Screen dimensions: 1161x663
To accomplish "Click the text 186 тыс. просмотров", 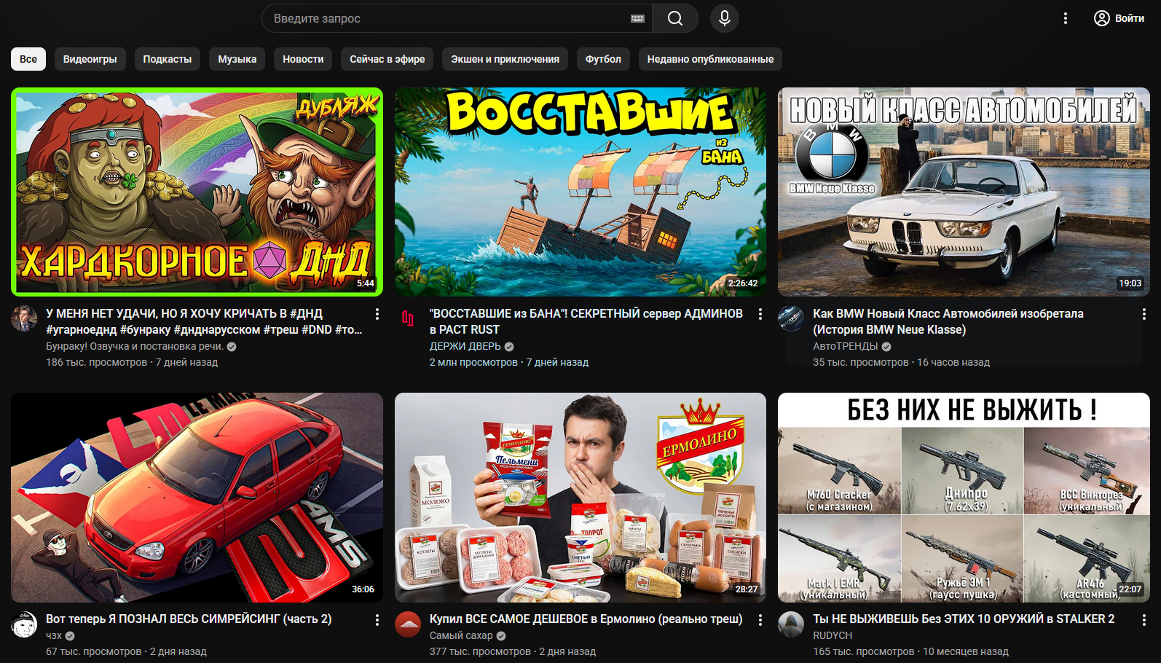I will (x=96, y=362).
